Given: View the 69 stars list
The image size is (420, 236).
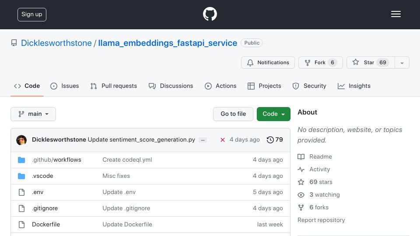Looking at the screenshot, I should coord(315,182).
